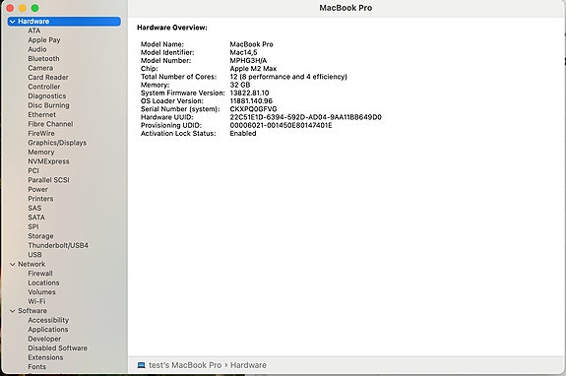Click the memory value "32 GB"
This screenshot has width=566, height=376.
[240, 86]
